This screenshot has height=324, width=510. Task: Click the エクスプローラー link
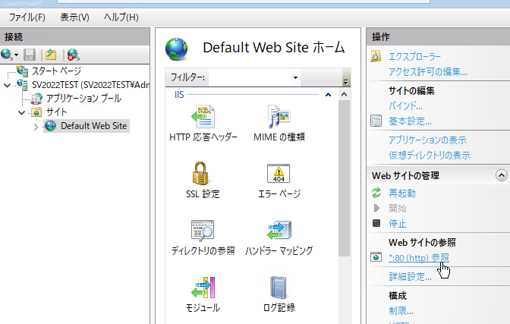pos(414,57)
